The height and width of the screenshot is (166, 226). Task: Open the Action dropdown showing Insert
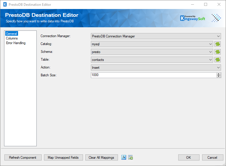tap(156, 68)
